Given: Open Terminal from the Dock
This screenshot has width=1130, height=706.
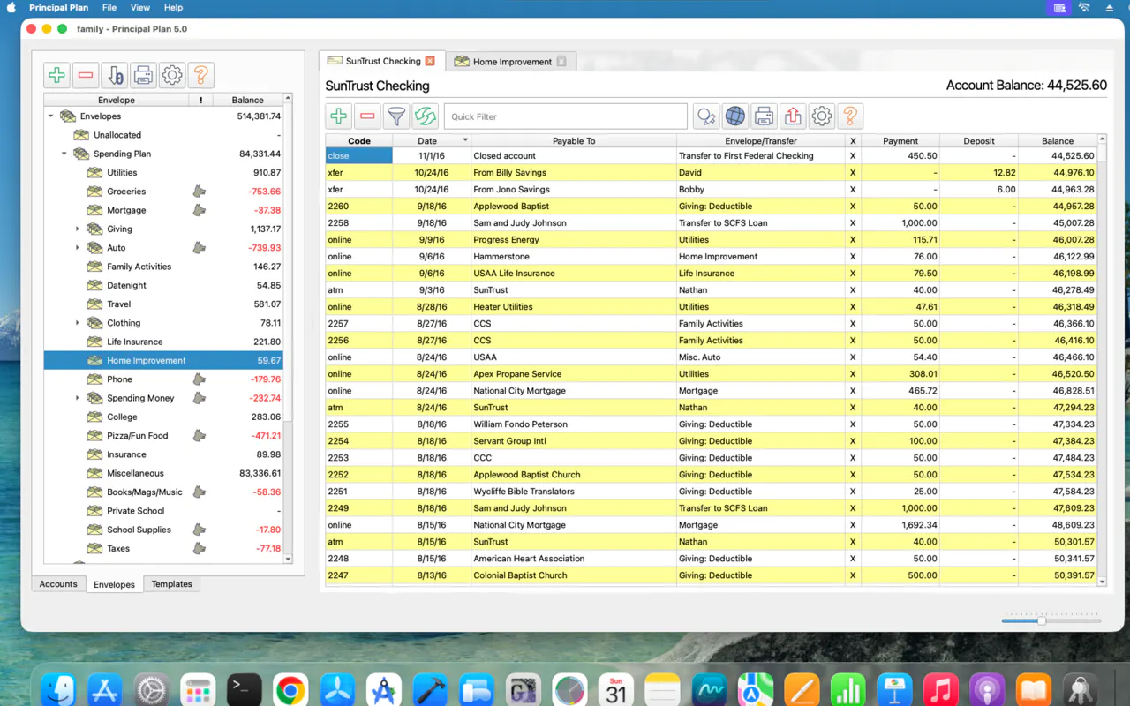Looking at the screenshot, I should pyautogui.click(x=245, y=691).
